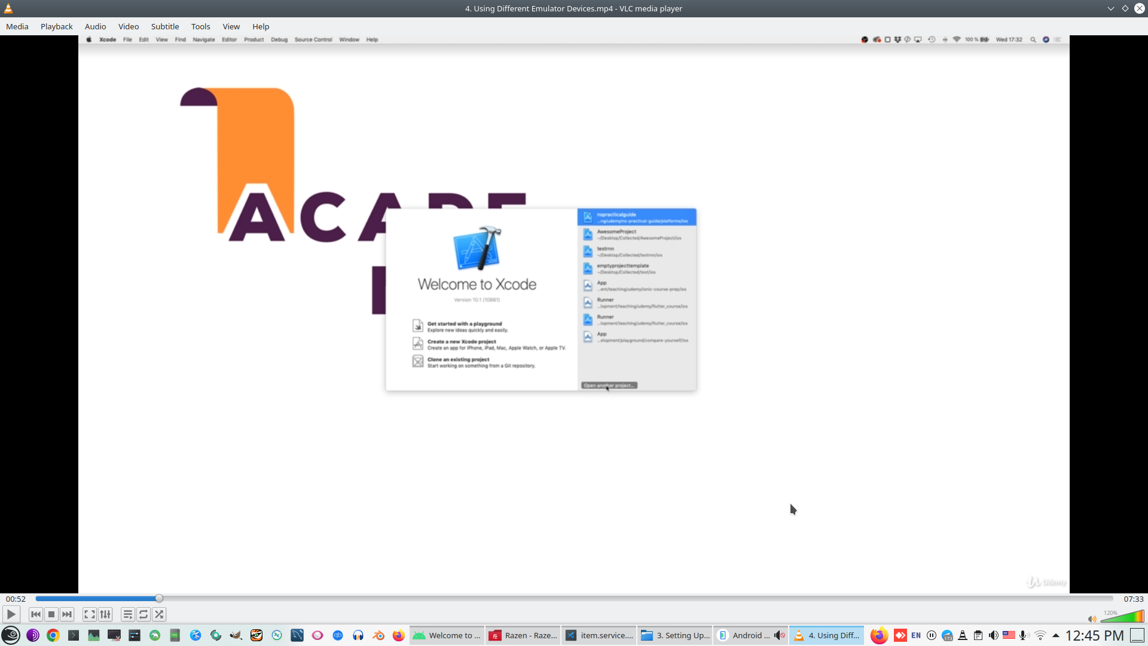The height and width of the screenshot is (646, 1148).
Task: Open the Playback menu
Action: [57, 26]
